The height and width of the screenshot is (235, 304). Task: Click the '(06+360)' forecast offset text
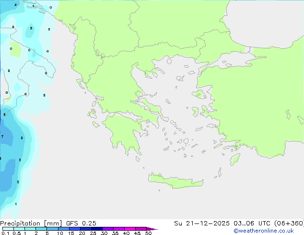click(x=289, y=223)
